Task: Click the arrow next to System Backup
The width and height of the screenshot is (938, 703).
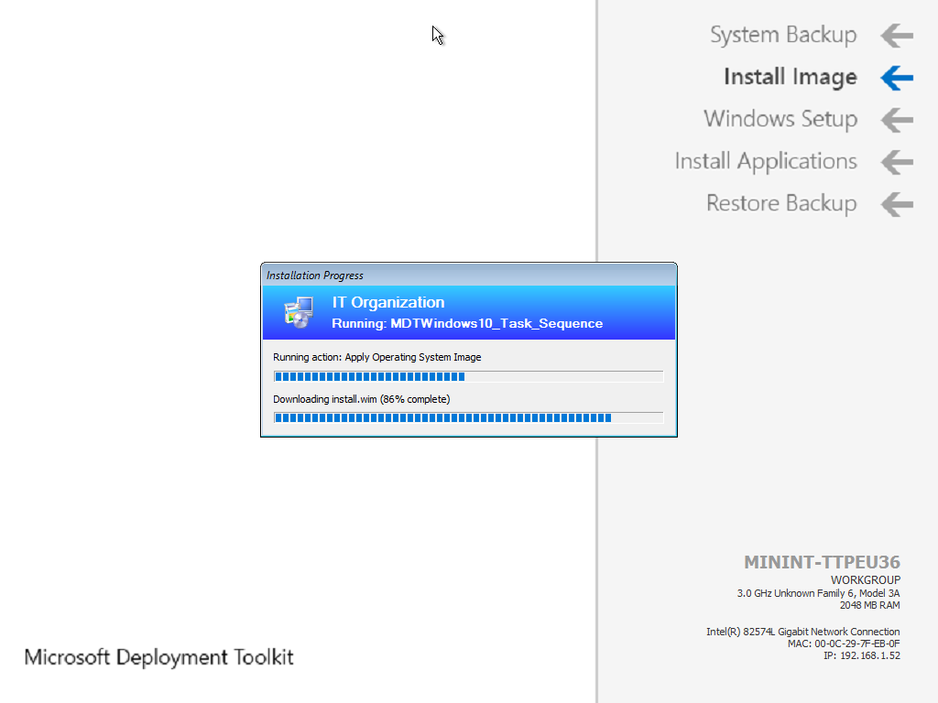Action: click(897, 36)
